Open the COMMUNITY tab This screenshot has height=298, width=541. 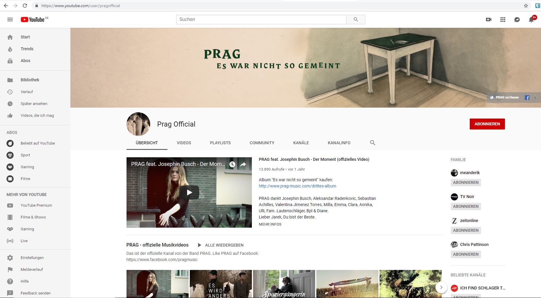[x=262, y=143]
